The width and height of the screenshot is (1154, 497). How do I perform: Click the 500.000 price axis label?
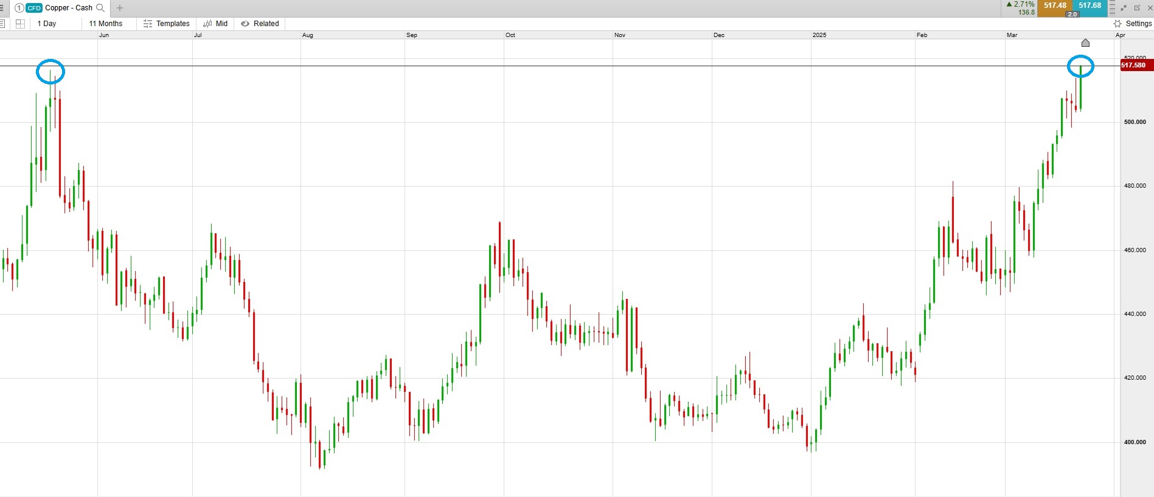pos(1135,122)
